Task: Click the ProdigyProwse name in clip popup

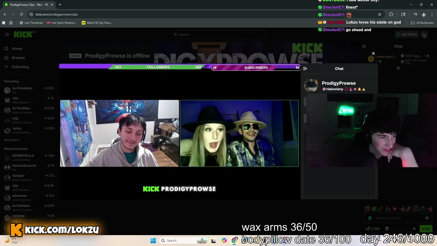Action: [339, 83]
